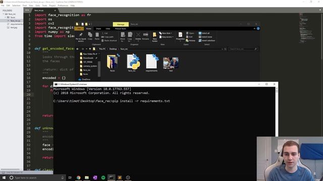The height and width of the screenshot is (181, 323).
Task: Click Open in the Explorer Open group
Action: pos(190,33)
